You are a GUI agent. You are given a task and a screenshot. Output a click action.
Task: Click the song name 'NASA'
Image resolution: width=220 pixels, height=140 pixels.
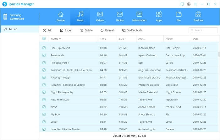click(x=54, y=107)
